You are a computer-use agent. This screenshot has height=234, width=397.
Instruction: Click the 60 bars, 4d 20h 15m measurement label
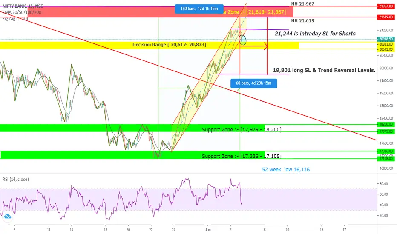(x=254, y=83)
